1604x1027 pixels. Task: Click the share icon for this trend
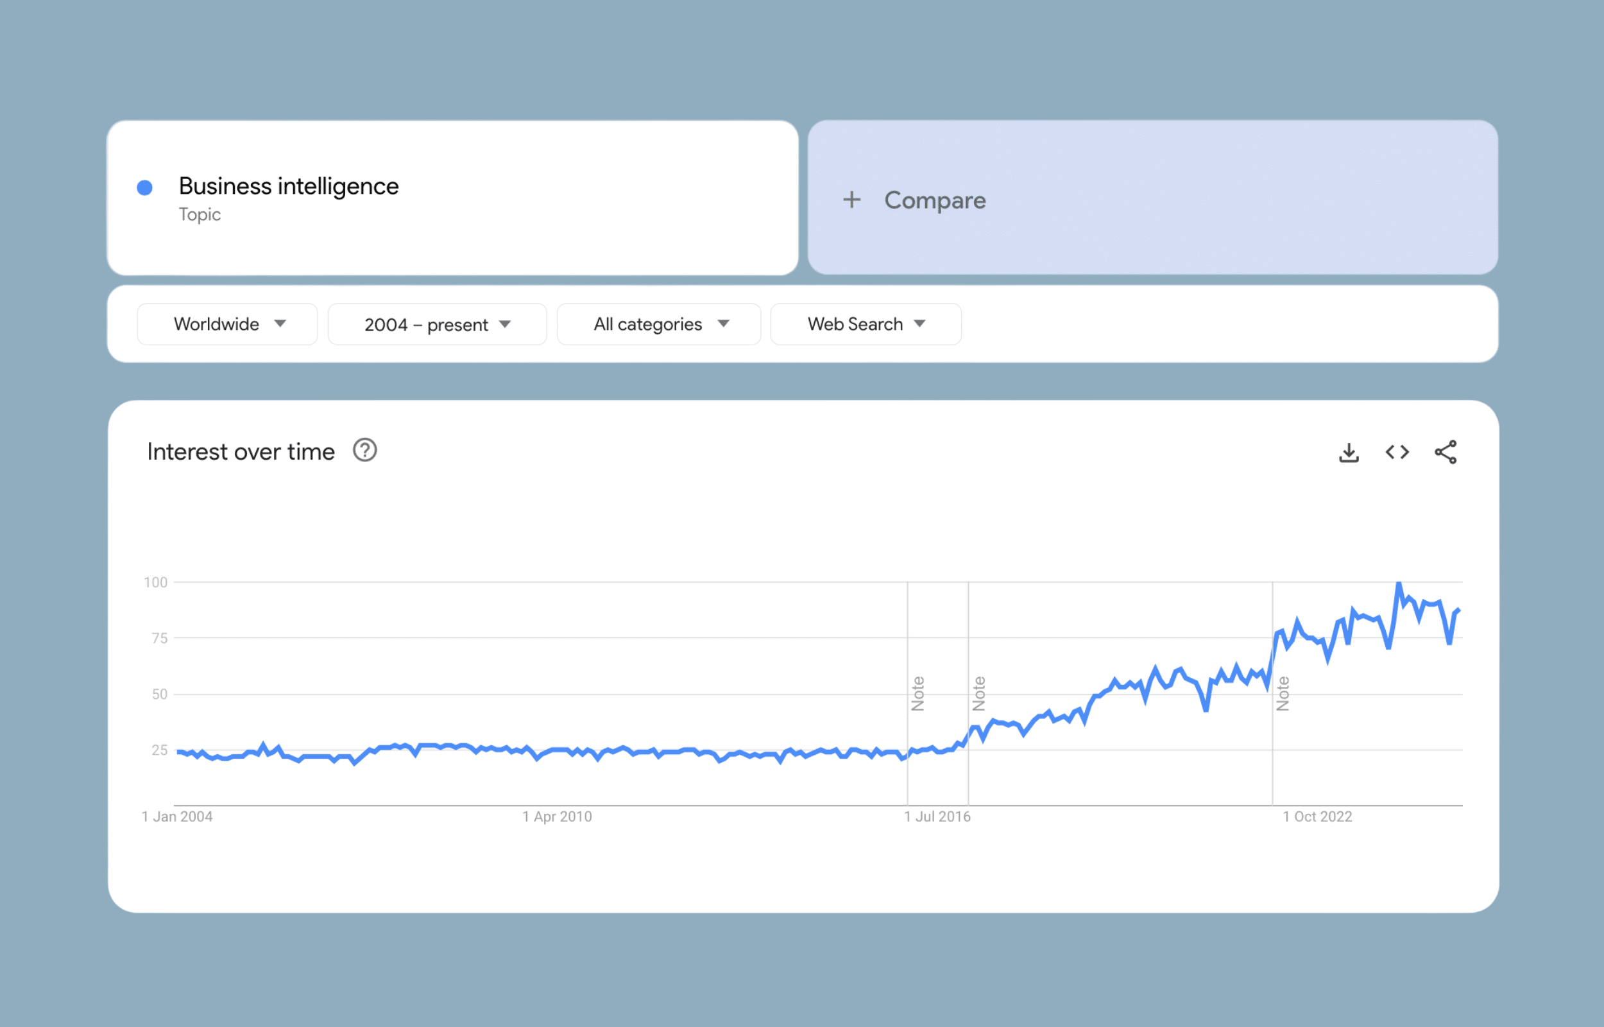pos(1446,484)
